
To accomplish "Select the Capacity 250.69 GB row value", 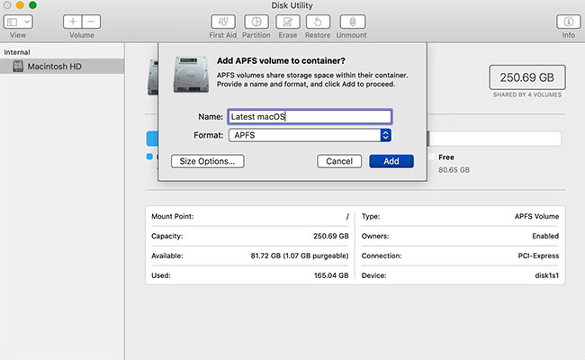I will [x=331, y=236].
